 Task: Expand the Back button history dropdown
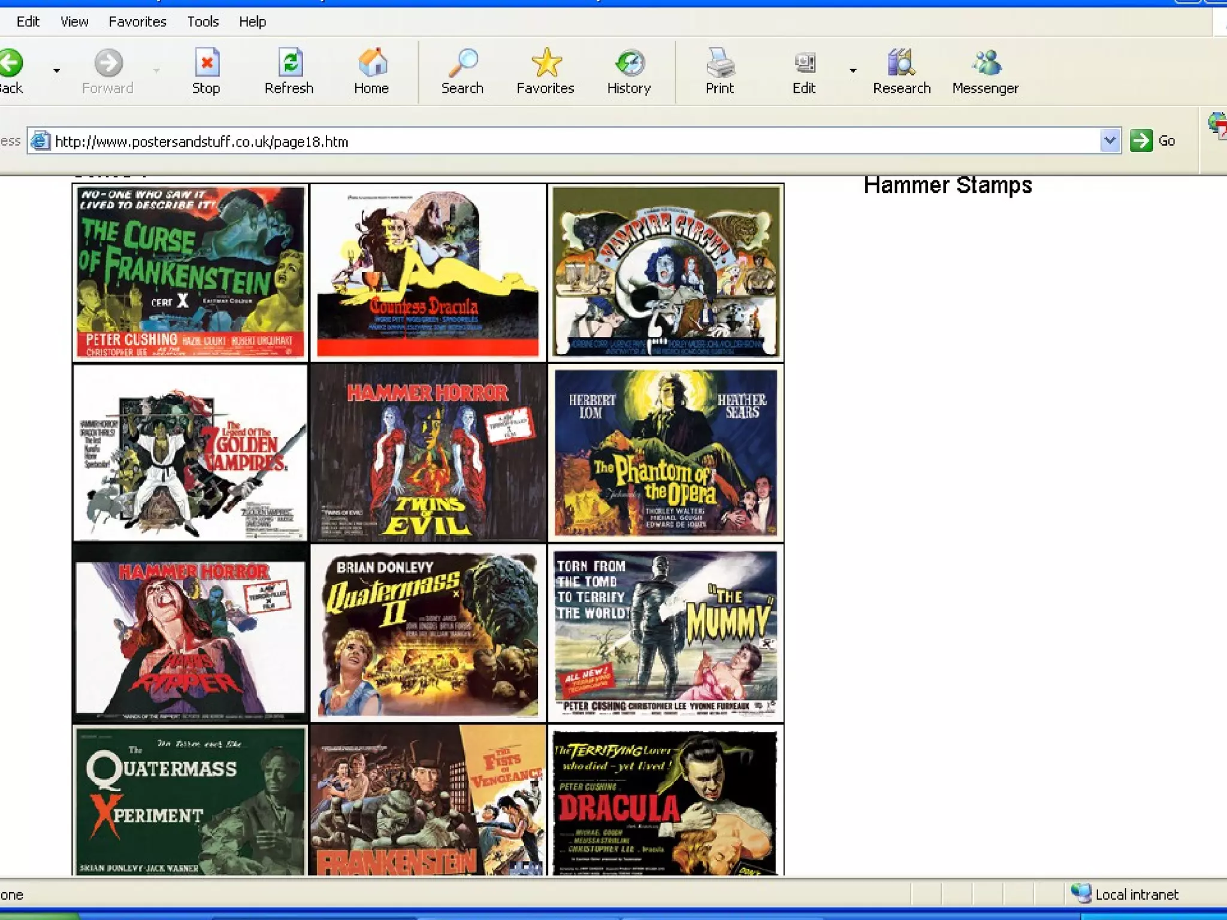click(x=57, y=71)
